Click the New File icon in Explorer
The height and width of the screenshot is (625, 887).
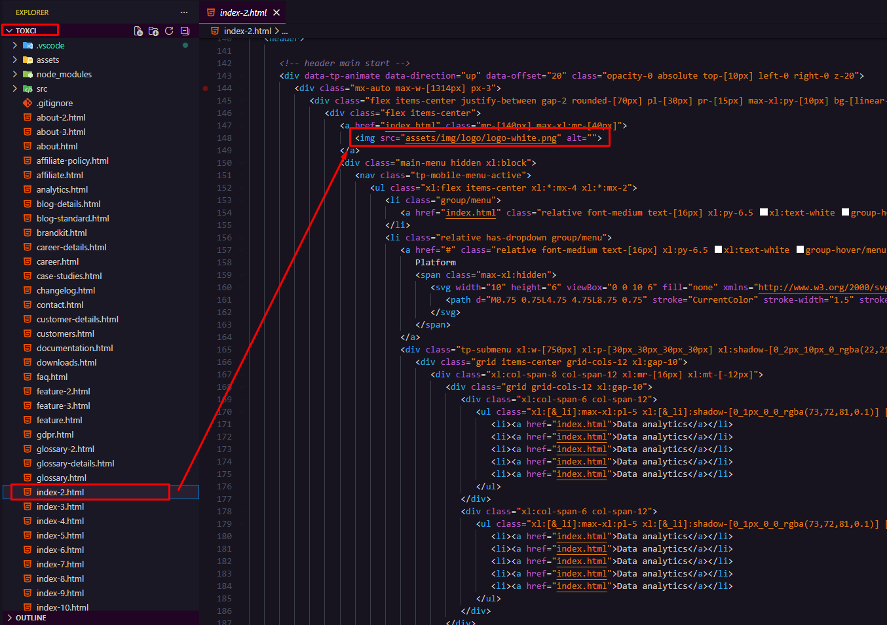(138, 31)
